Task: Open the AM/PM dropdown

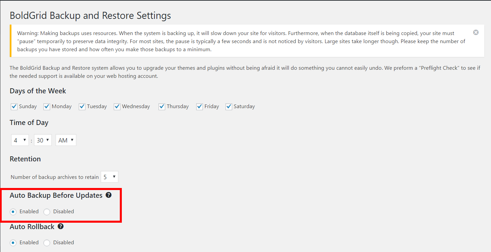Action: pyautogui.click(x=66, y=140)
